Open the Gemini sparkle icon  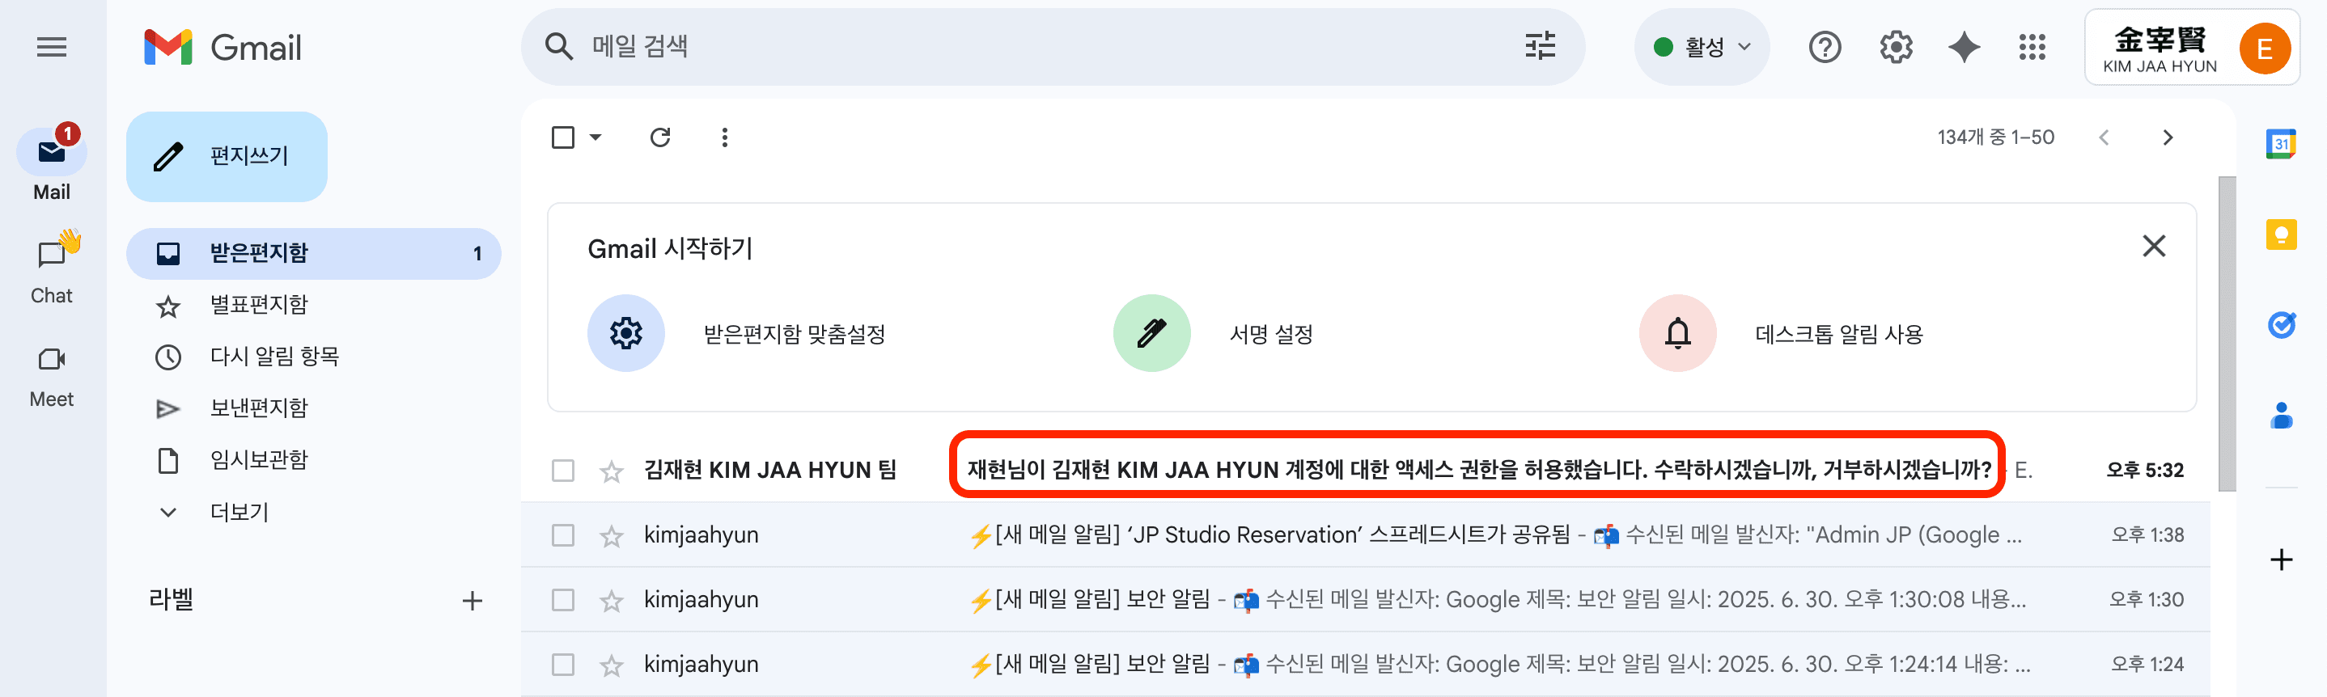pyautogui.click(x=1962, y=47)
